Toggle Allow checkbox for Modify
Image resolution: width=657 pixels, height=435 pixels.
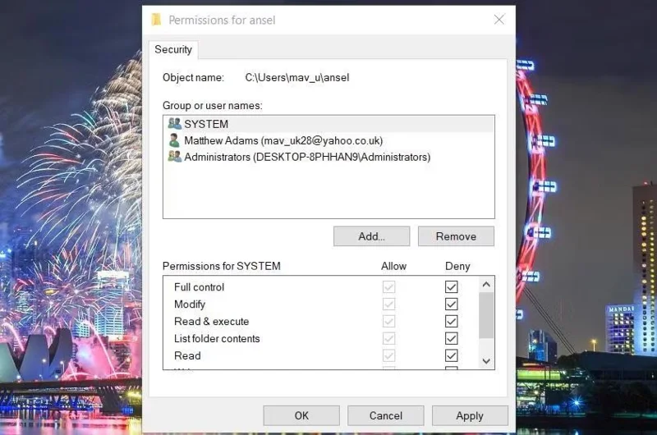click(x=388, y=304)
